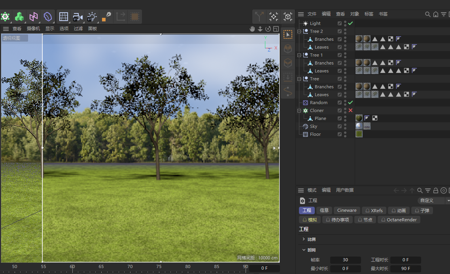Click the light bulb object icon

[92, 17]
